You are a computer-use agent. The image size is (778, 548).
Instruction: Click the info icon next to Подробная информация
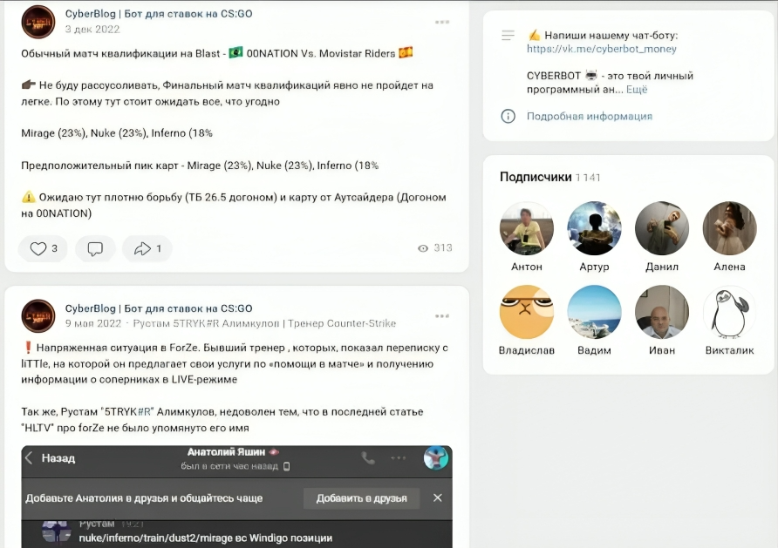click(x=507, y=116)
